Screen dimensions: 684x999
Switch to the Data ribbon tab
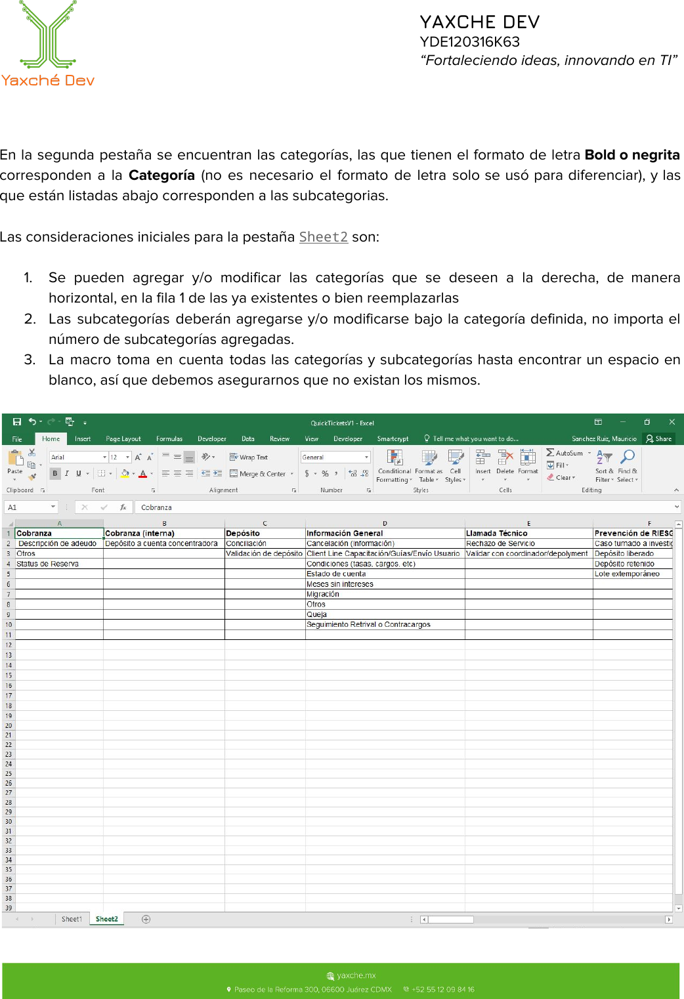pos(248,438)
